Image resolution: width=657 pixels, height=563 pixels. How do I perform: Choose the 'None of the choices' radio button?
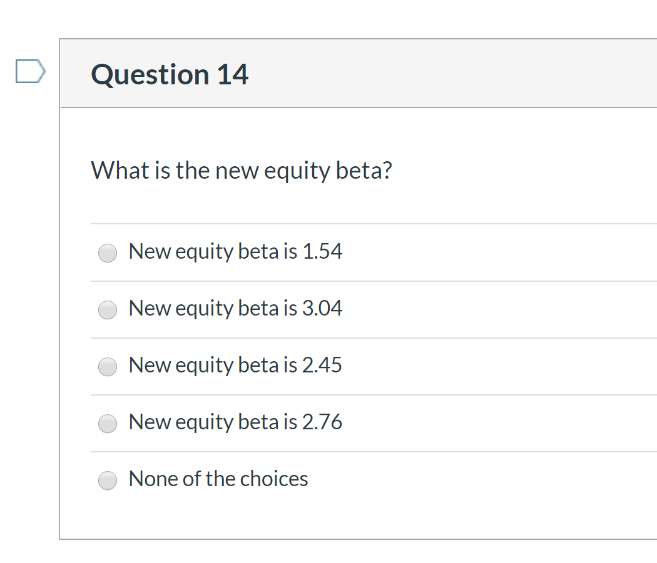click(x=108, y=480)
